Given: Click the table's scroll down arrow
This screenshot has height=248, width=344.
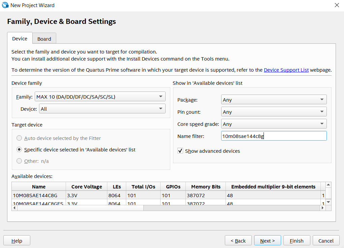Looking at the screenshot, I should click(x=328, y=202).
